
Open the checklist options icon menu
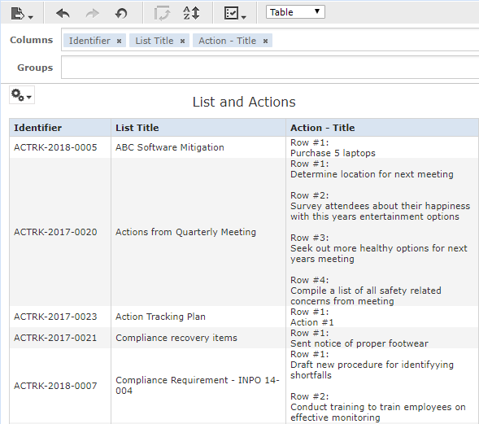click(x=235, y=14)
